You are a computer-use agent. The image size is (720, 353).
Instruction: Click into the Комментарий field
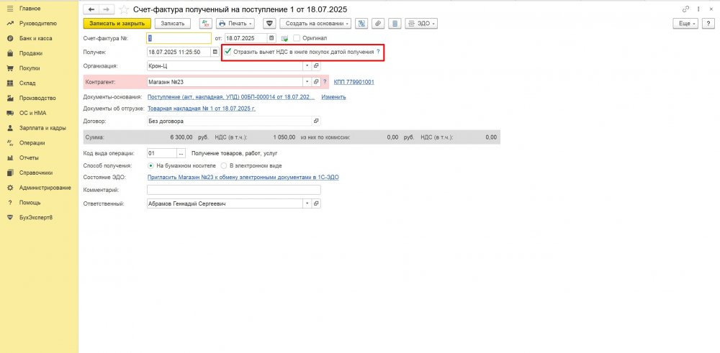coord(234,190)
